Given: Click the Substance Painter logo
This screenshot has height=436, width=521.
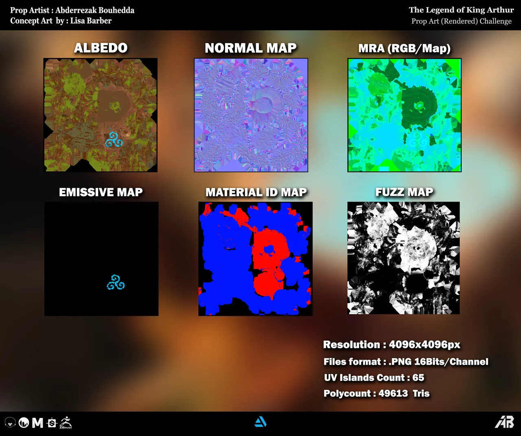Looking at the screenshot, I should tap(52, 423).
